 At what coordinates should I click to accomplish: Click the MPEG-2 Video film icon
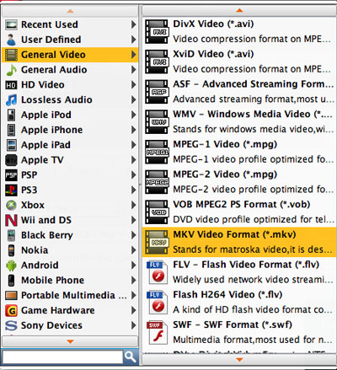(157, 182)
